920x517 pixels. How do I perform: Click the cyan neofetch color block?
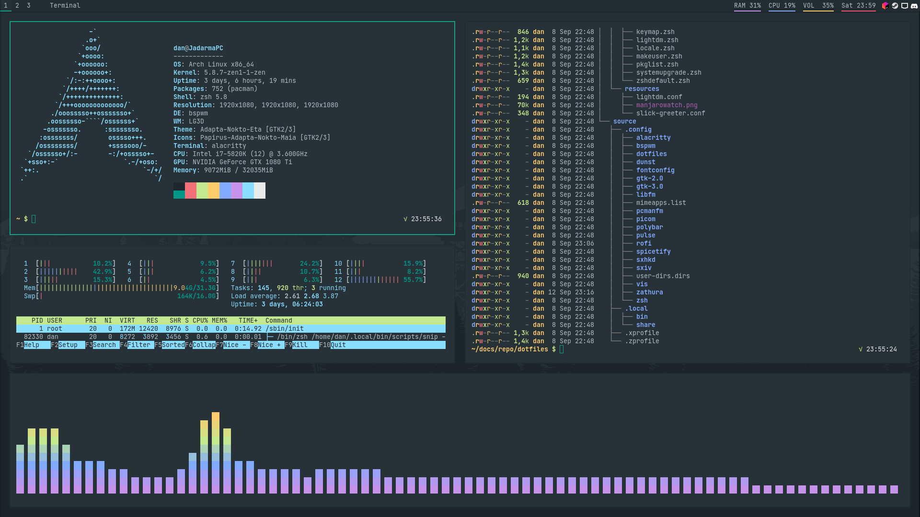point(248,191)
